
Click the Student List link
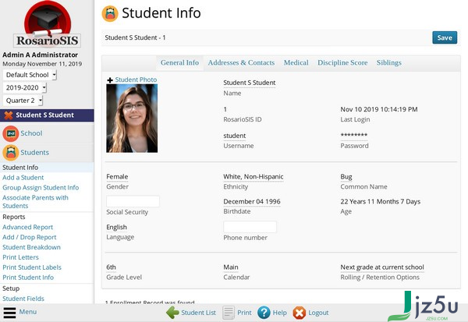point(198,313)
